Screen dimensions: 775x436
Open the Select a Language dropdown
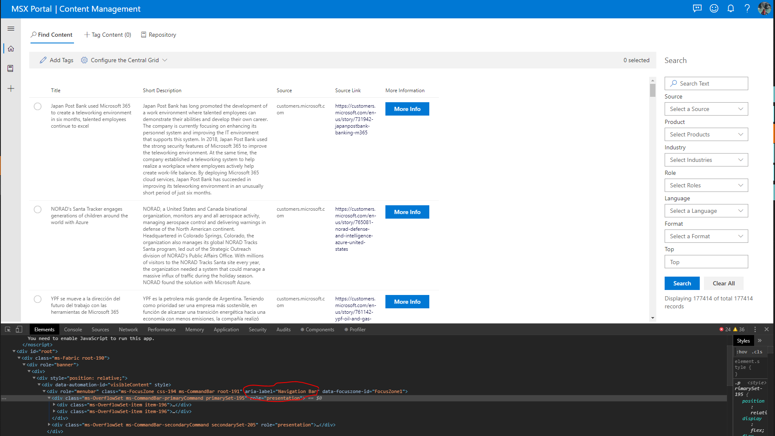pyautogui.click(x=706, y=211)
